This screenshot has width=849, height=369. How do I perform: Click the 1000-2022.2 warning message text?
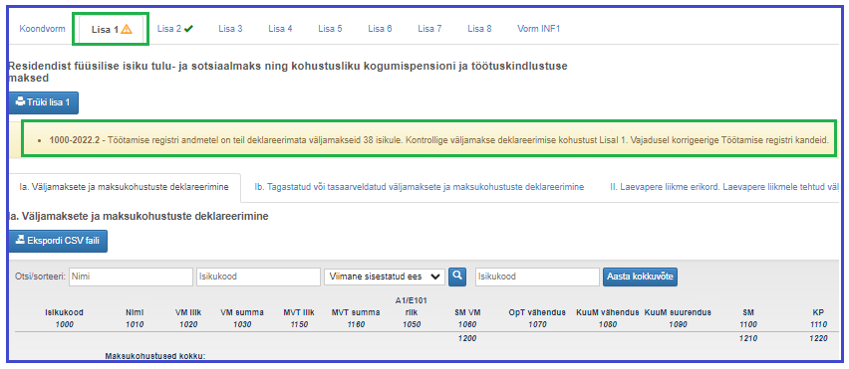[438, 140]
